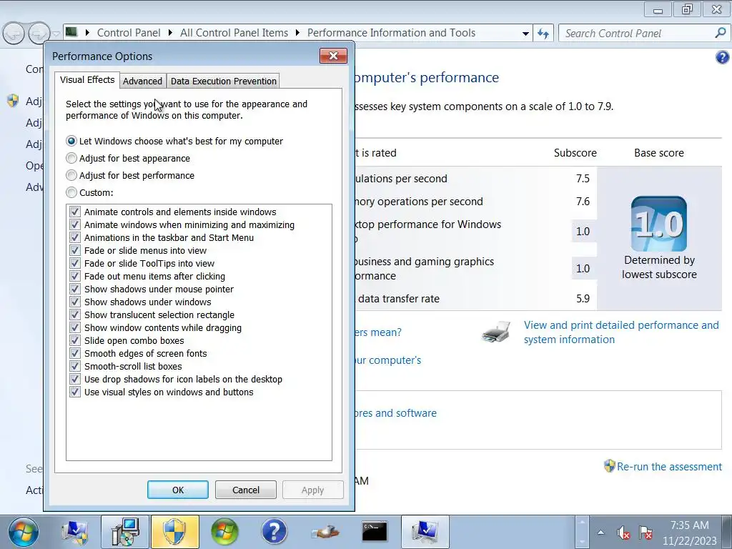Open the recent pages dropdown arrow
The width and height of the screenshot is (732, 549).
coord(56,34)
